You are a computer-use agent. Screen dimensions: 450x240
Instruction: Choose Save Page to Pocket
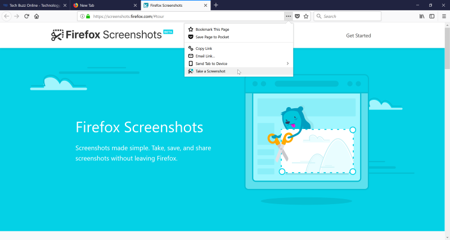tap(238, 37)
